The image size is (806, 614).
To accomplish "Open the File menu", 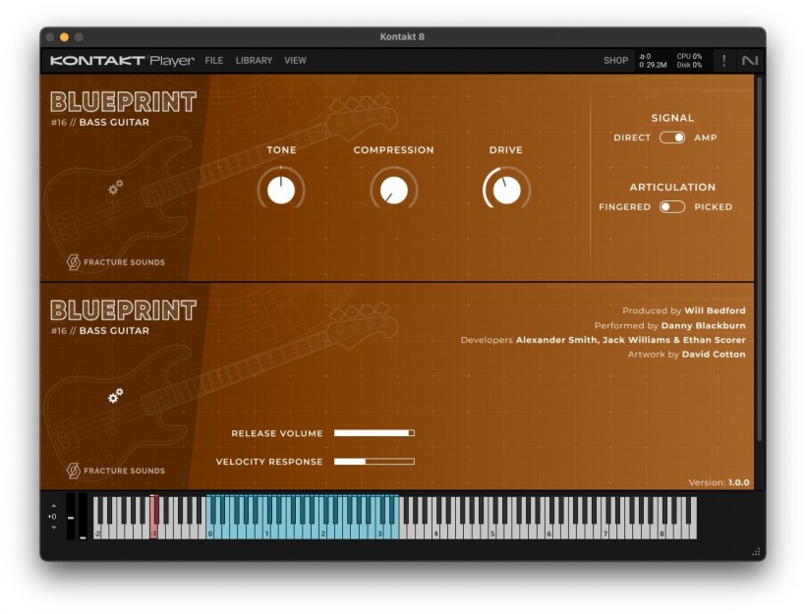I will tap(214, 61).
